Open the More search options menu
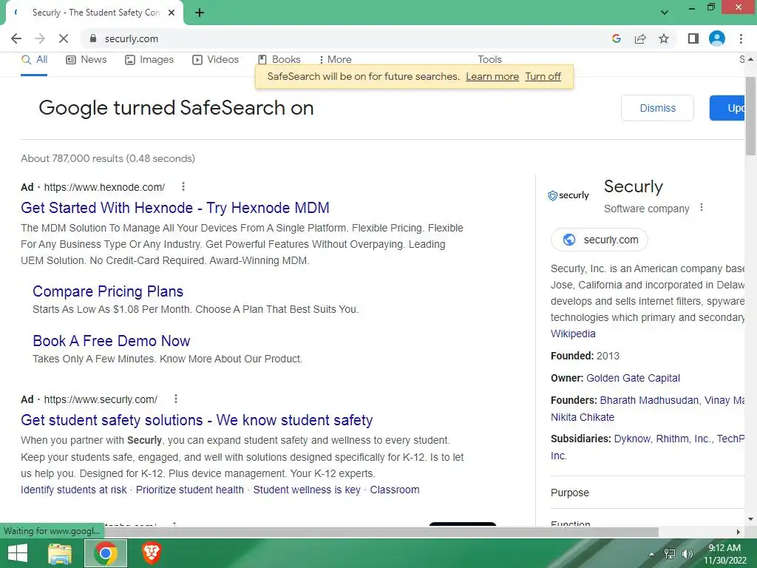757x568 pixels. coord(335,59)
